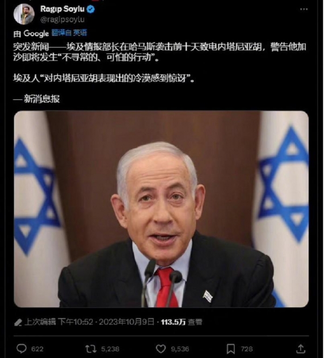The height and width of the screenshot is (358, 324).
Task: Enlarge the attached photo with flags
Action: (161, 209)
